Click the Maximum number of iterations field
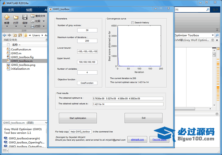Viewport: 222px width, 155px height. 87,41
